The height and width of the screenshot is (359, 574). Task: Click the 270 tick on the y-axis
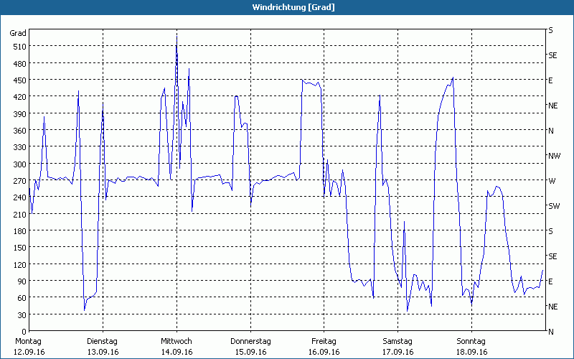pyautogui.click(x=19, y=181)
